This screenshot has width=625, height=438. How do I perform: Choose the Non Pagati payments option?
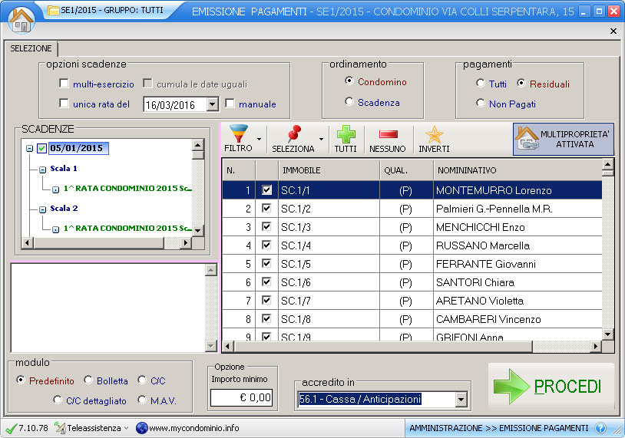coord(481,104)
